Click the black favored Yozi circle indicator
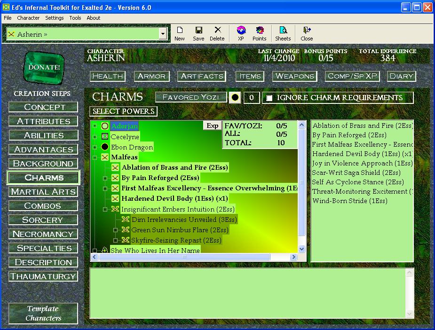435x330 pixels. pyautogui.click(x=235, y=98)
